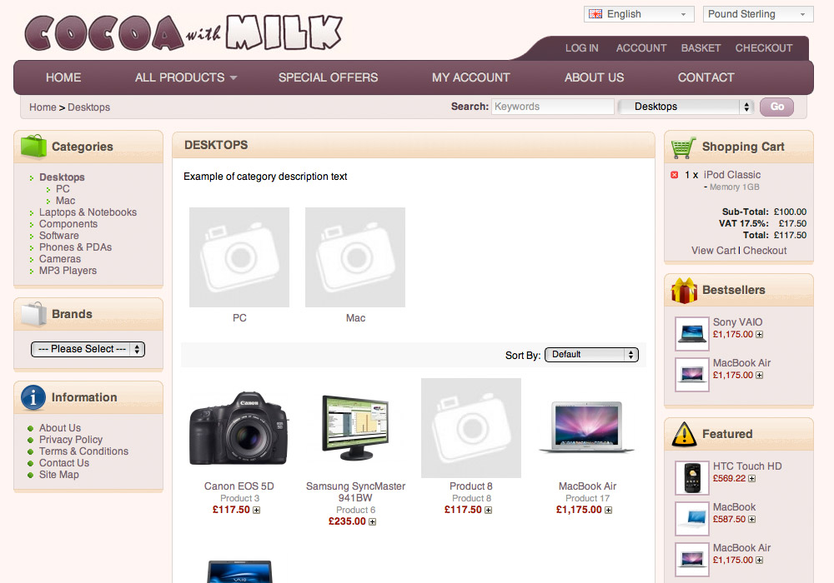Go to the Home menu item
The height and width of the screenshot is (583, 834).
pos(63,77)
